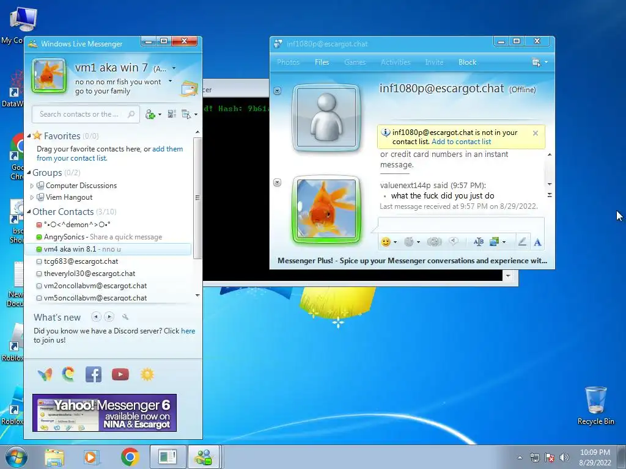The width and height of the screenshot is (626, 469).
Task: Select the AngrySonics contact
Action: point(108,237)
